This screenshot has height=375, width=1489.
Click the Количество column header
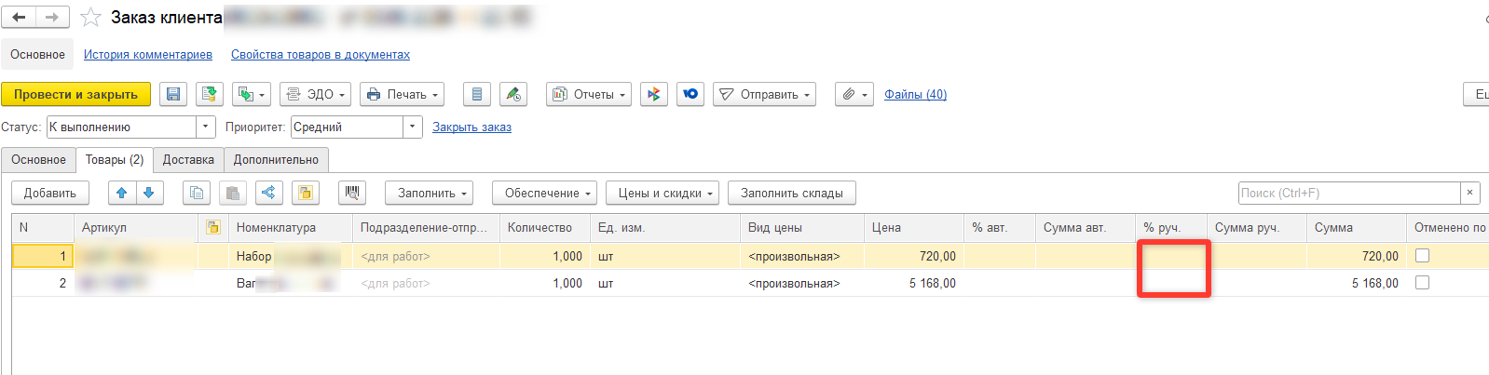coord(544,227)
